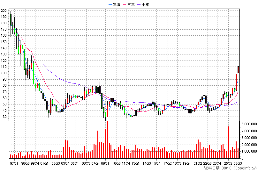Click the 130 price axis label

[4, 54]
